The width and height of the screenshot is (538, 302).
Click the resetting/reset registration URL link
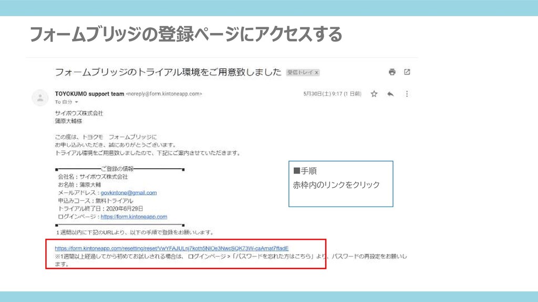click(x=172, y=248)
